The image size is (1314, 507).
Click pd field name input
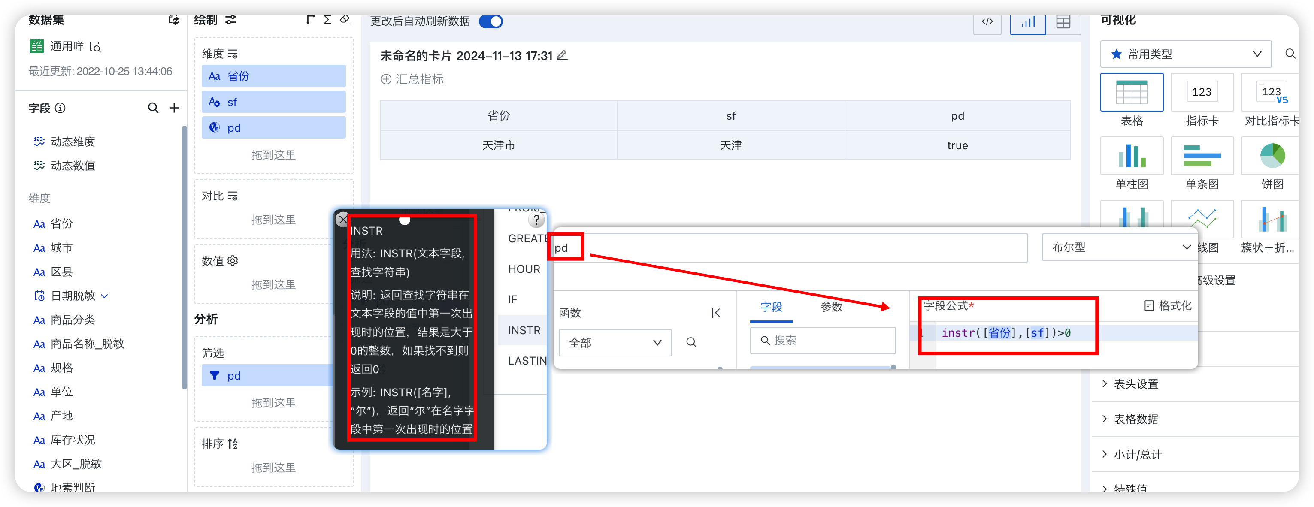[x=790, y=248]
